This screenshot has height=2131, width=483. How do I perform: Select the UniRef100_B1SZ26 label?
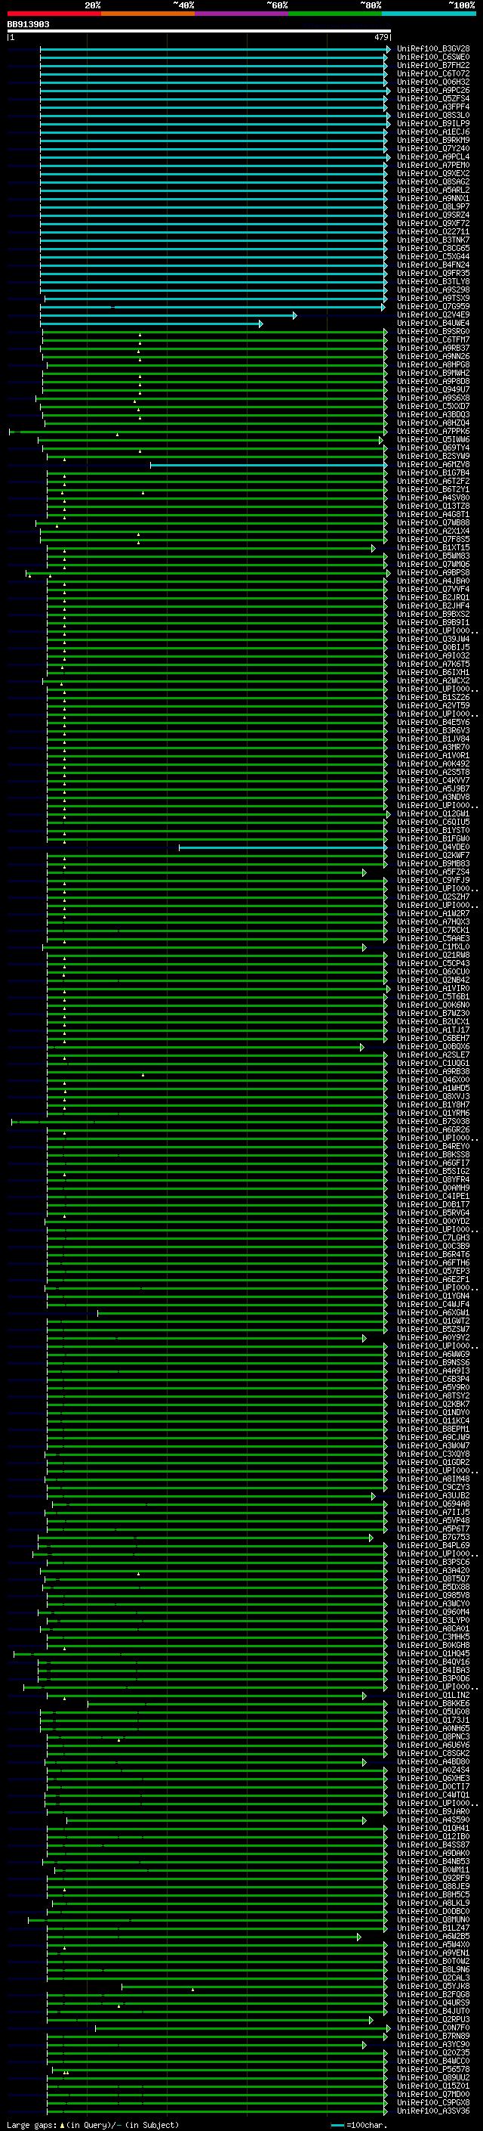(433, 698)
